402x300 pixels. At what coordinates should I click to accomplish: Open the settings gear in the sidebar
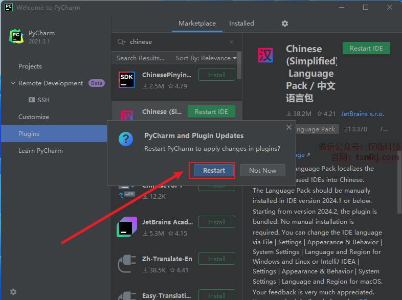click(13, 291)
